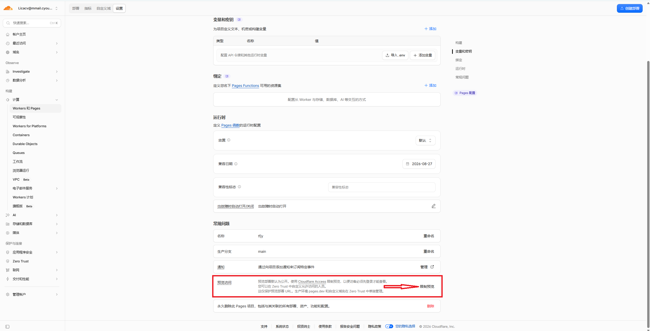Open the variables and secrets docs icon
Viewport: 650px width, 331px height.
coord(239,20)
